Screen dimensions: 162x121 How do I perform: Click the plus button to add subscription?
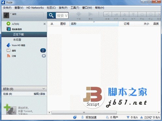coord(44,56)
